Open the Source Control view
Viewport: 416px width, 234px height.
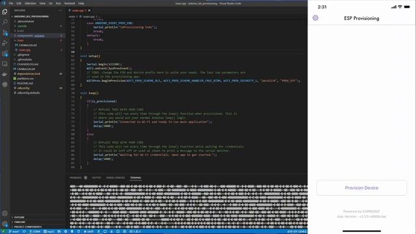tap(5, 32)
